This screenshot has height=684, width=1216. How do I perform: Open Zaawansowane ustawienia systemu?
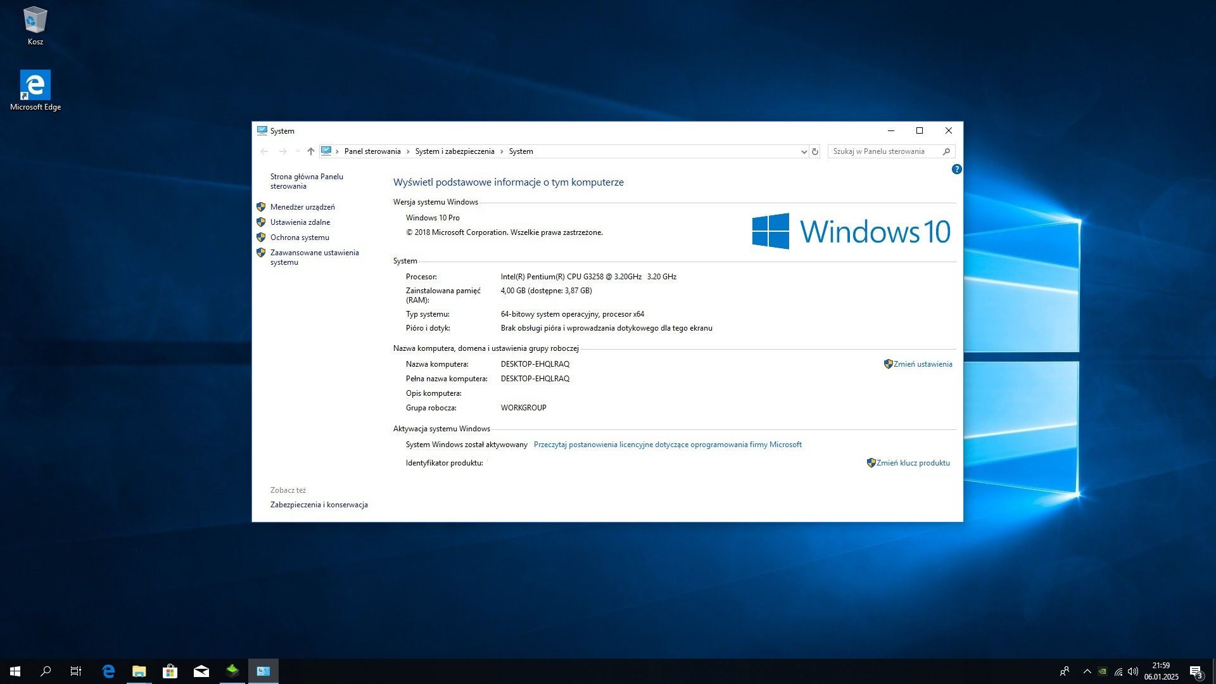click(314, 257)
